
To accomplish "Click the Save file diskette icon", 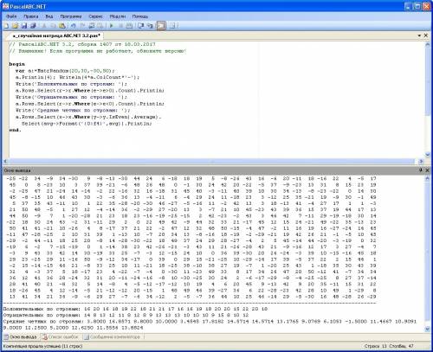I will pos(24,26).
